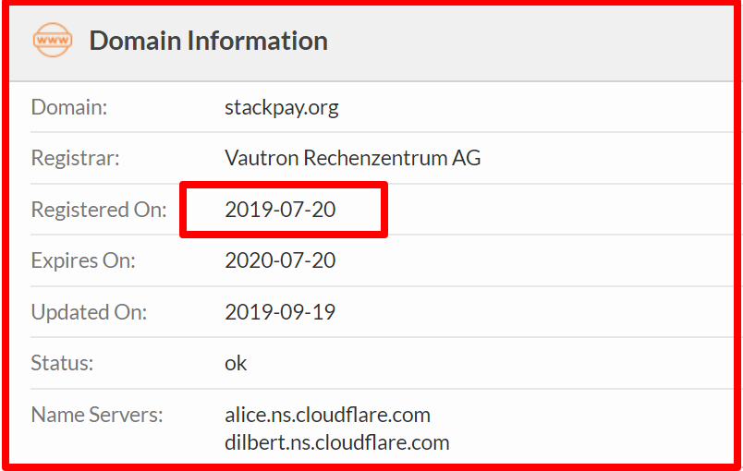Click dilbert.ns.cloudflare.com name server
The width and height of the screenshot is (743, 471).
coord(337,443)
